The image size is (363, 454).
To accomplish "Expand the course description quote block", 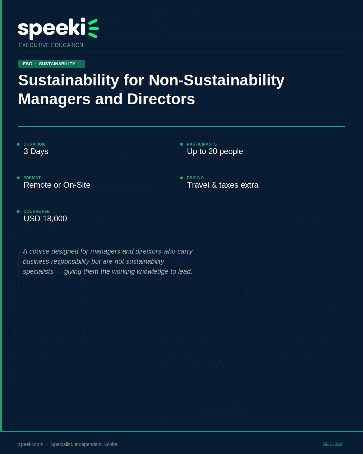I will (108, 261).
